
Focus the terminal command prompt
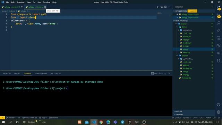(68, 88)
